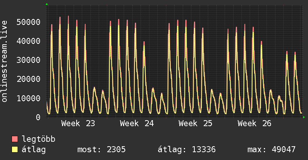308x160 pixels.
Task: Click the 20000 y-axis tick label
Action: pos(28,79)
